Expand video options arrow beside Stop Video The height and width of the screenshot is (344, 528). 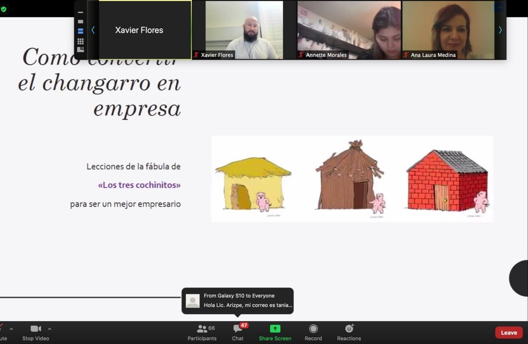tap(49, 329)
